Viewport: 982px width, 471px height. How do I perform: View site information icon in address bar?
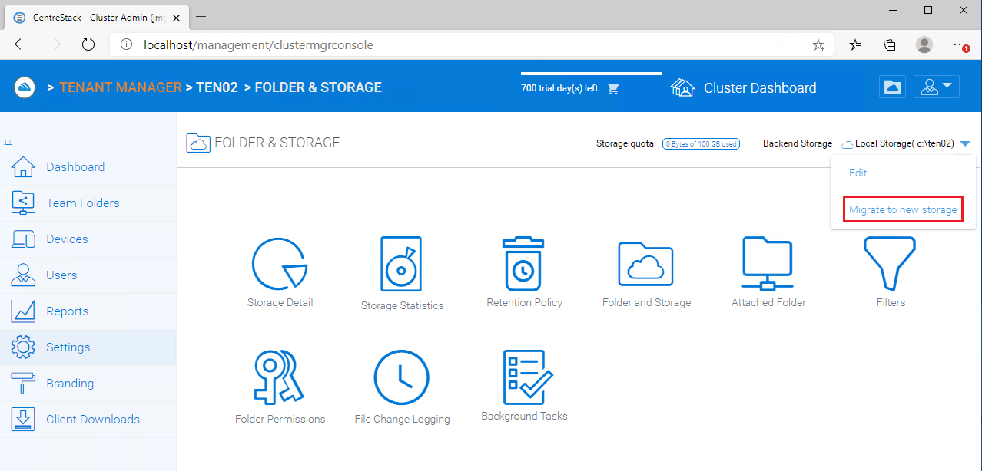coord(125,44)
